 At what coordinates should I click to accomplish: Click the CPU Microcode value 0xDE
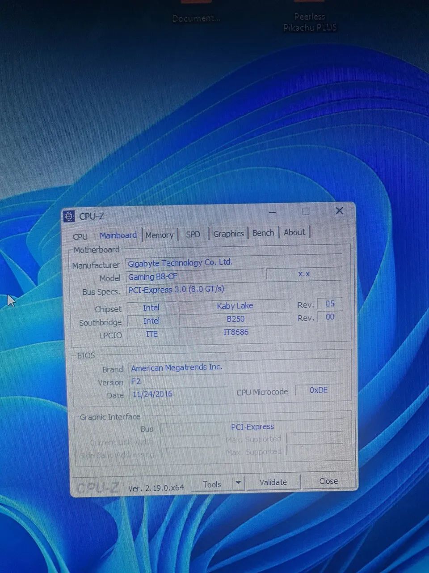click(319, 390)
